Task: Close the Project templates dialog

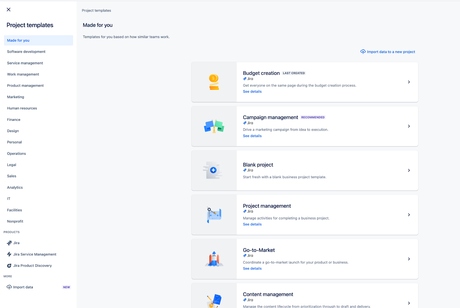Action: [x=8, y=9]
